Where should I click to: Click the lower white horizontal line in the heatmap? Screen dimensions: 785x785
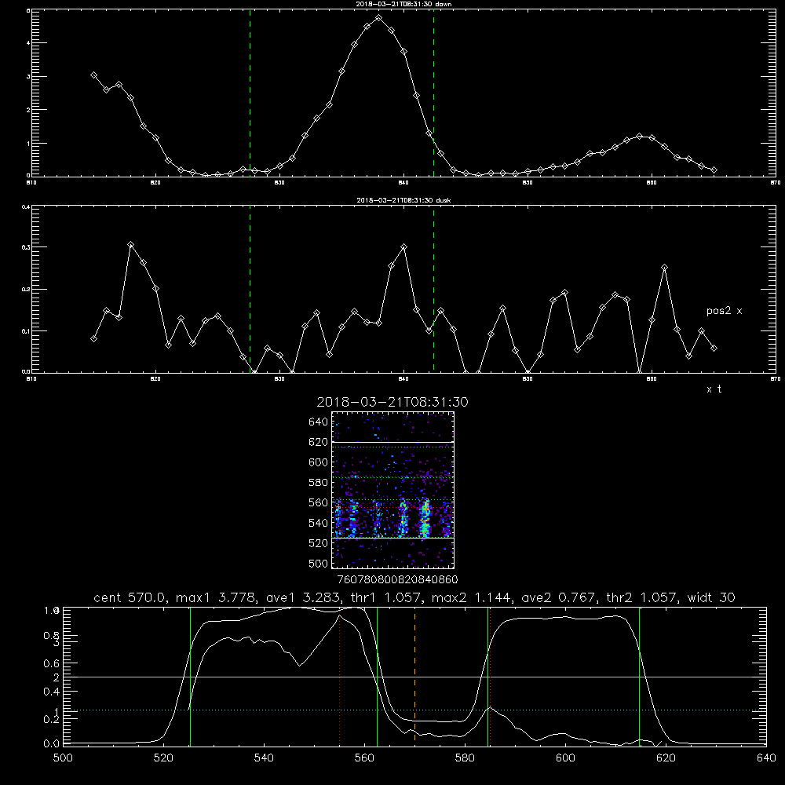coord(392,538)
